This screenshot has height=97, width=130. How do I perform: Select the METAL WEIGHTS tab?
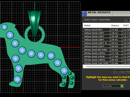point(99,12)
